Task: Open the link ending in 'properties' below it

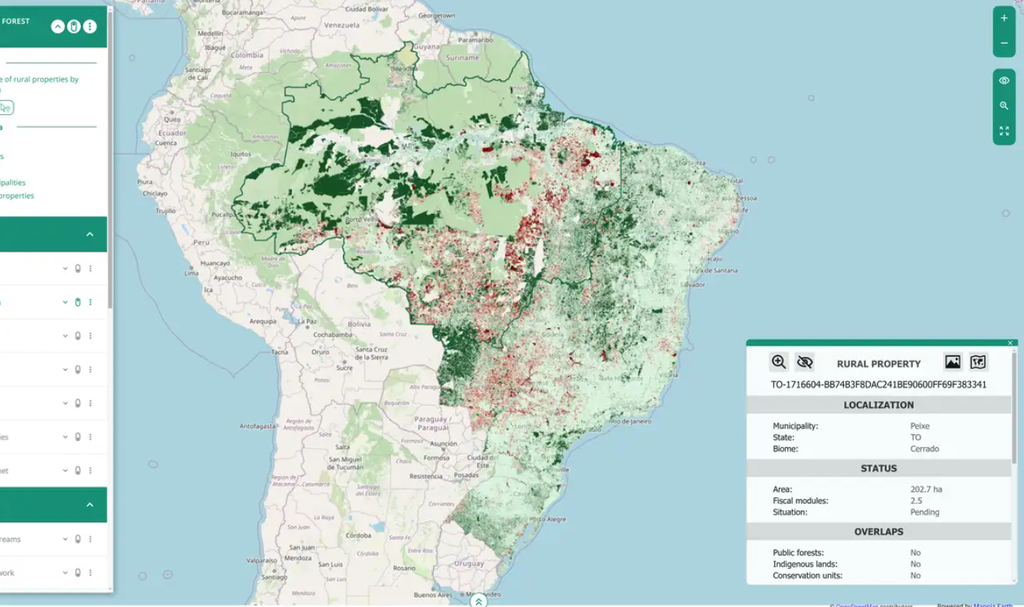Action: click(17, 196)
